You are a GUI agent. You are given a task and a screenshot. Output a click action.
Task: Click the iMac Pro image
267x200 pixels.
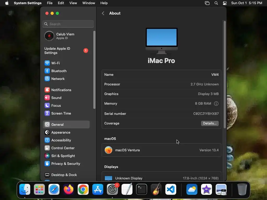pyautogui.click(x=161, y=41)
